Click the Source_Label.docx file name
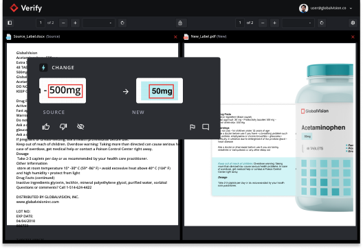The height and width of the screenshot is (249, 363). pos(29,36)
